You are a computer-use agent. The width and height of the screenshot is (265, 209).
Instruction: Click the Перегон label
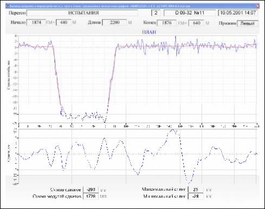tap(17, 13)
